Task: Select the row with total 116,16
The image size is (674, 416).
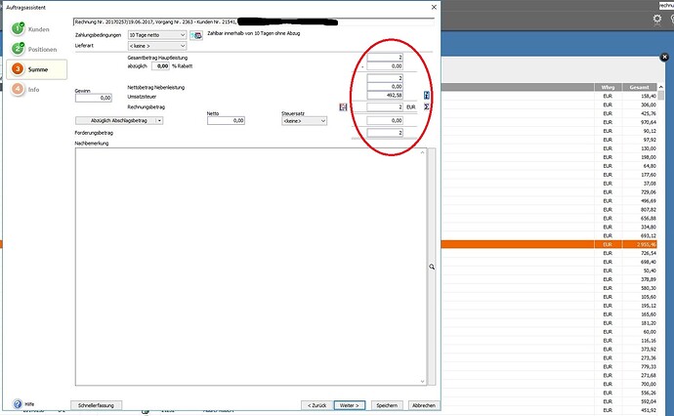Action: 549,341
